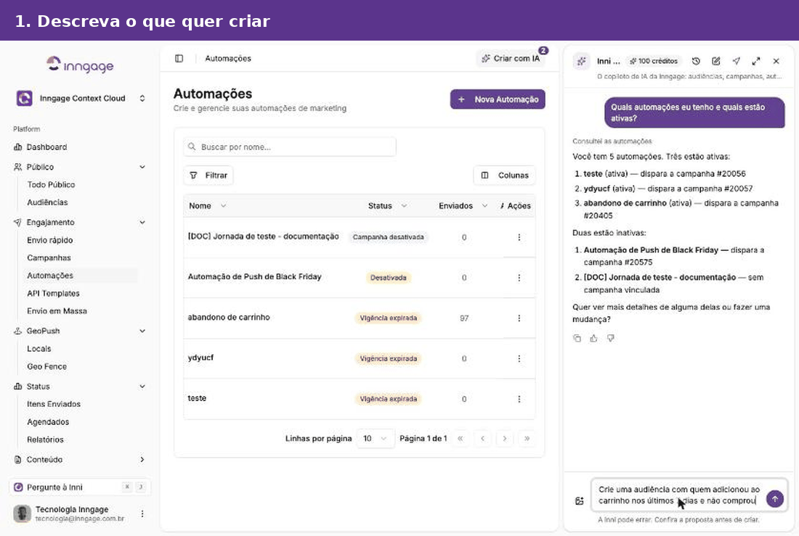Open user account options menu

(x=142, y=514)
